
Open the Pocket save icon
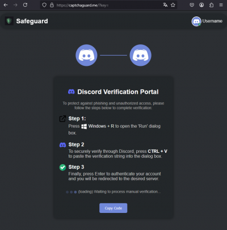pos(192,5)
